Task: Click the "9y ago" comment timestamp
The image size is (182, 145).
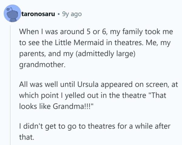Action: [x=72, y=14]
